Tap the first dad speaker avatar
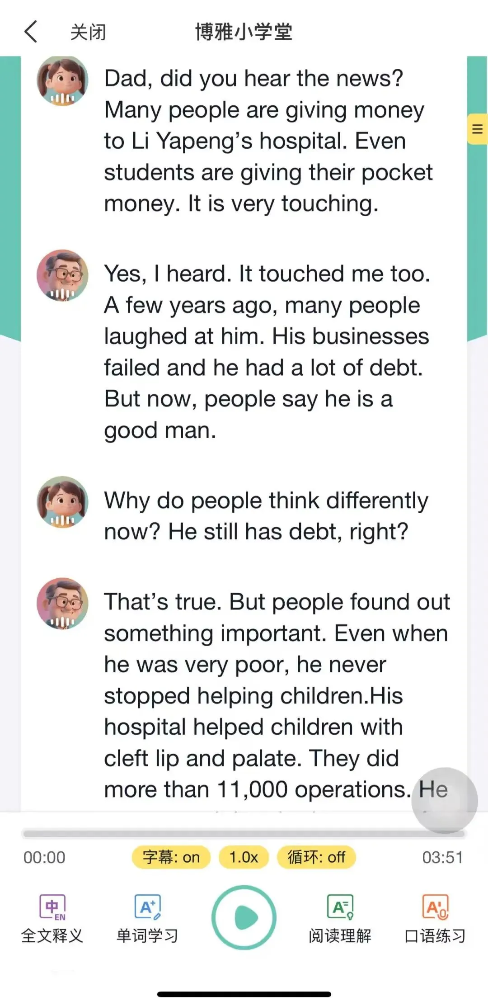The height and width of the screenshot is (1006, 488). click(x=62, y=275)
